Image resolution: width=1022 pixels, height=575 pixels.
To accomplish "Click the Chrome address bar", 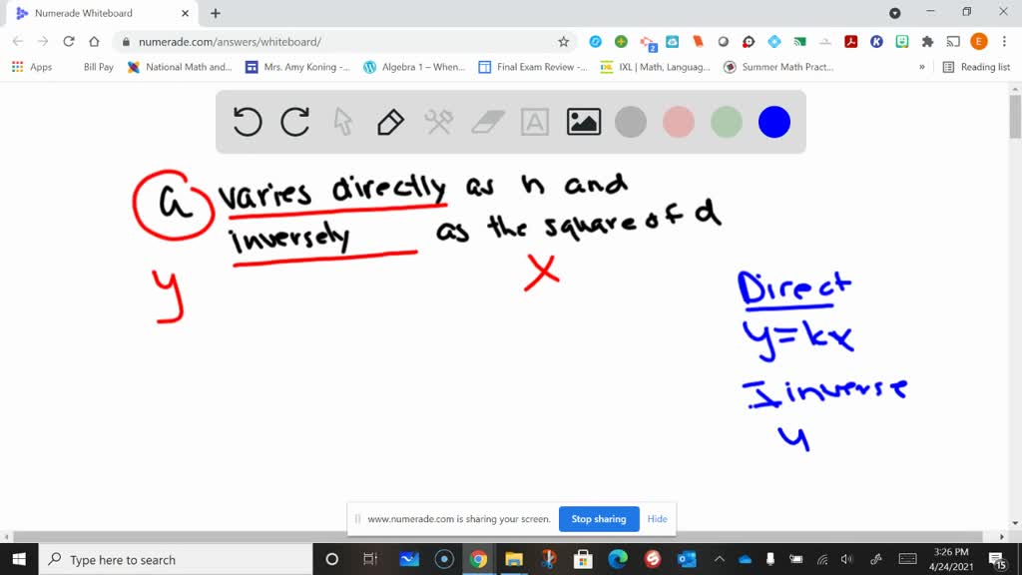I will tap(339, 41).
